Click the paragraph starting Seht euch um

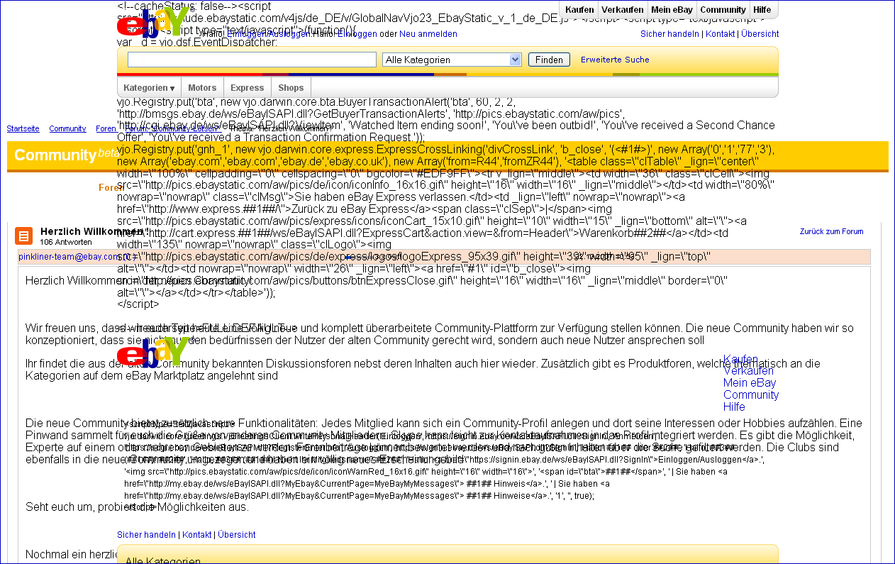(x=137, y=507)
